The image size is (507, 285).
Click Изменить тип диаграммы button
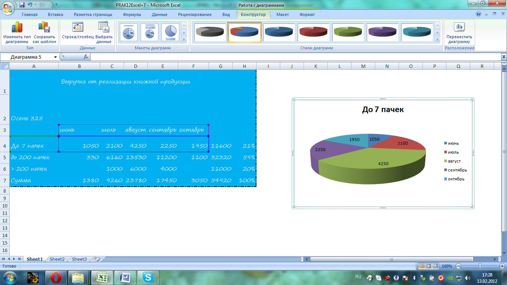[x=17, y=33]
